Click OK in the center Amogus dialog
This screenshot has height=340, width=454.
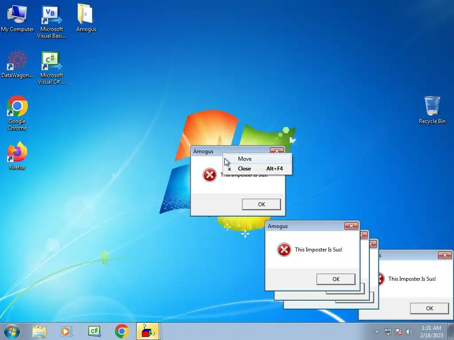[262, 205]
